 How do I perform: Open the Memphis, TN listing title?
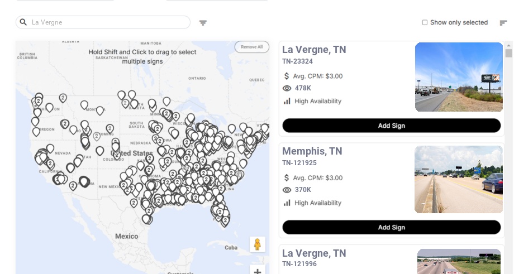click(x=312, y=151)
